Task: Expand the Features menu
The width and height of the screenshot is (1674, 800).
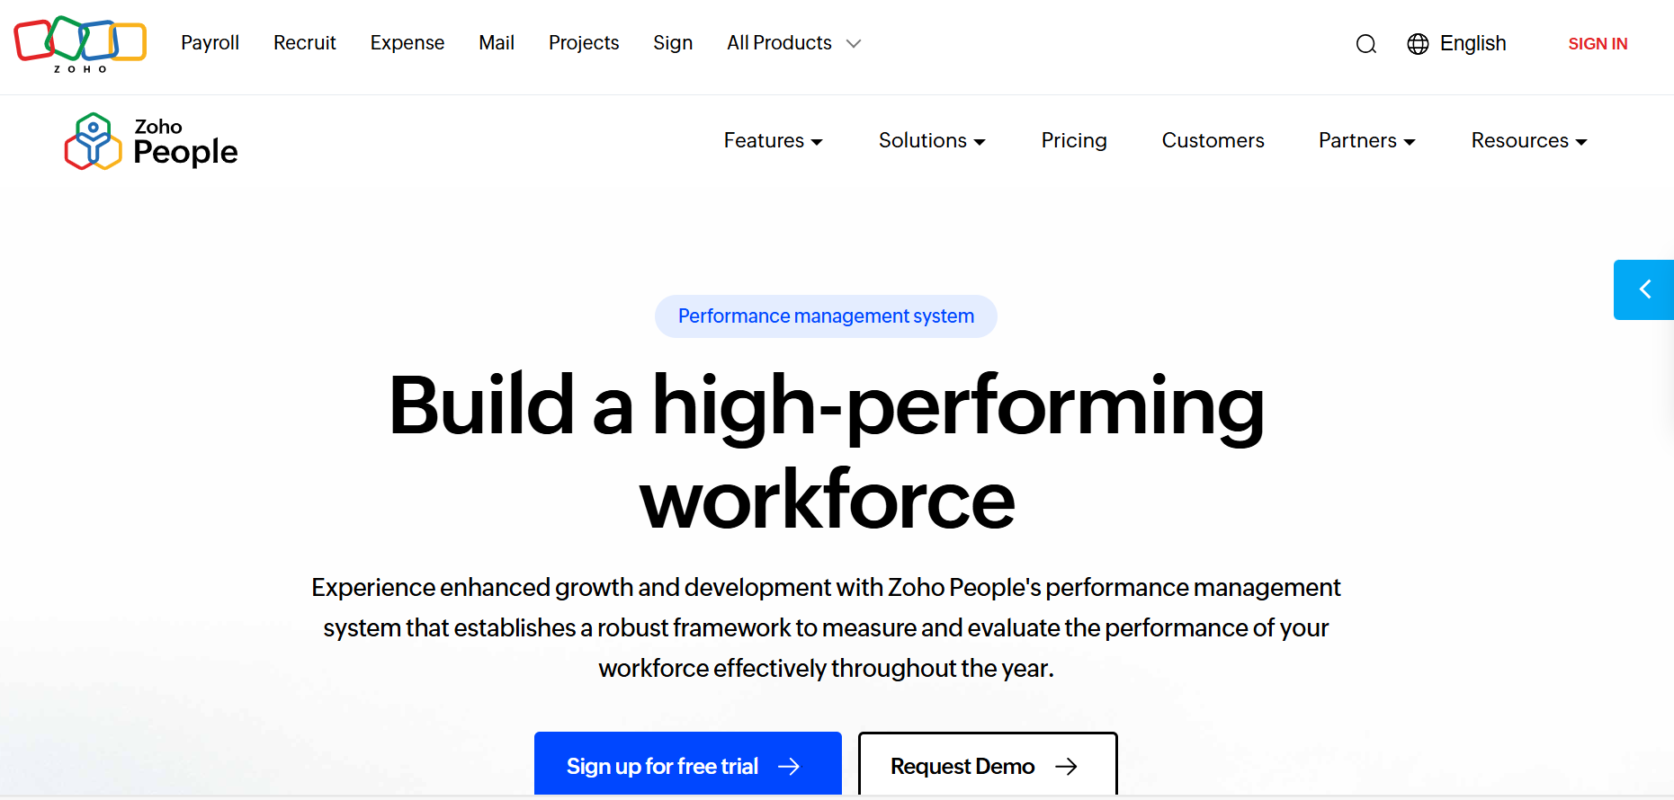Action: (x=773, y=140)
